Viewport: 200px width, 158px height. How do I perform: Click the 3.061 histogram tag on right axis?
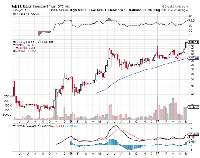click(x=192, y=142)
